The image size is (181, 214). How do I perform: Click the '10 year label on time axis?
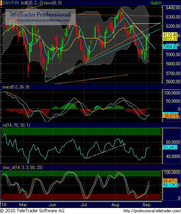point(4,204)
